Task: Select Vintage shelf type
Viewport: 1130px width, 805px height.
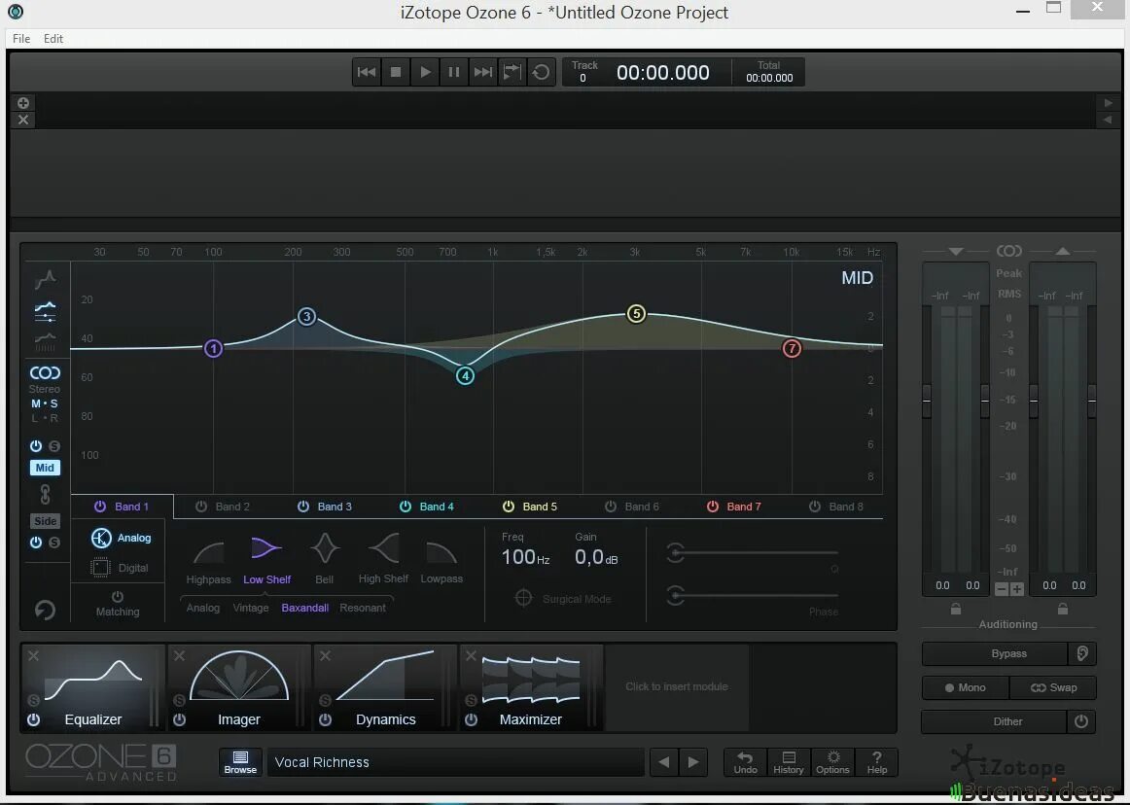Action: pos(251,608)
